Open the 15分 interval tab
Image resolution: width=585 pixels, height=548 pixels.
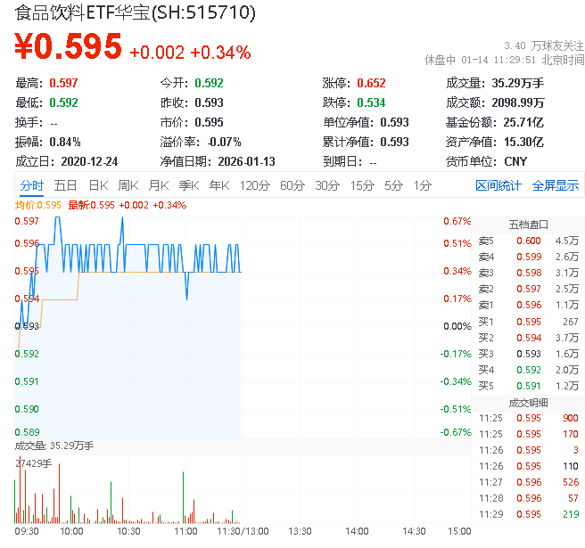click(361, 185)
